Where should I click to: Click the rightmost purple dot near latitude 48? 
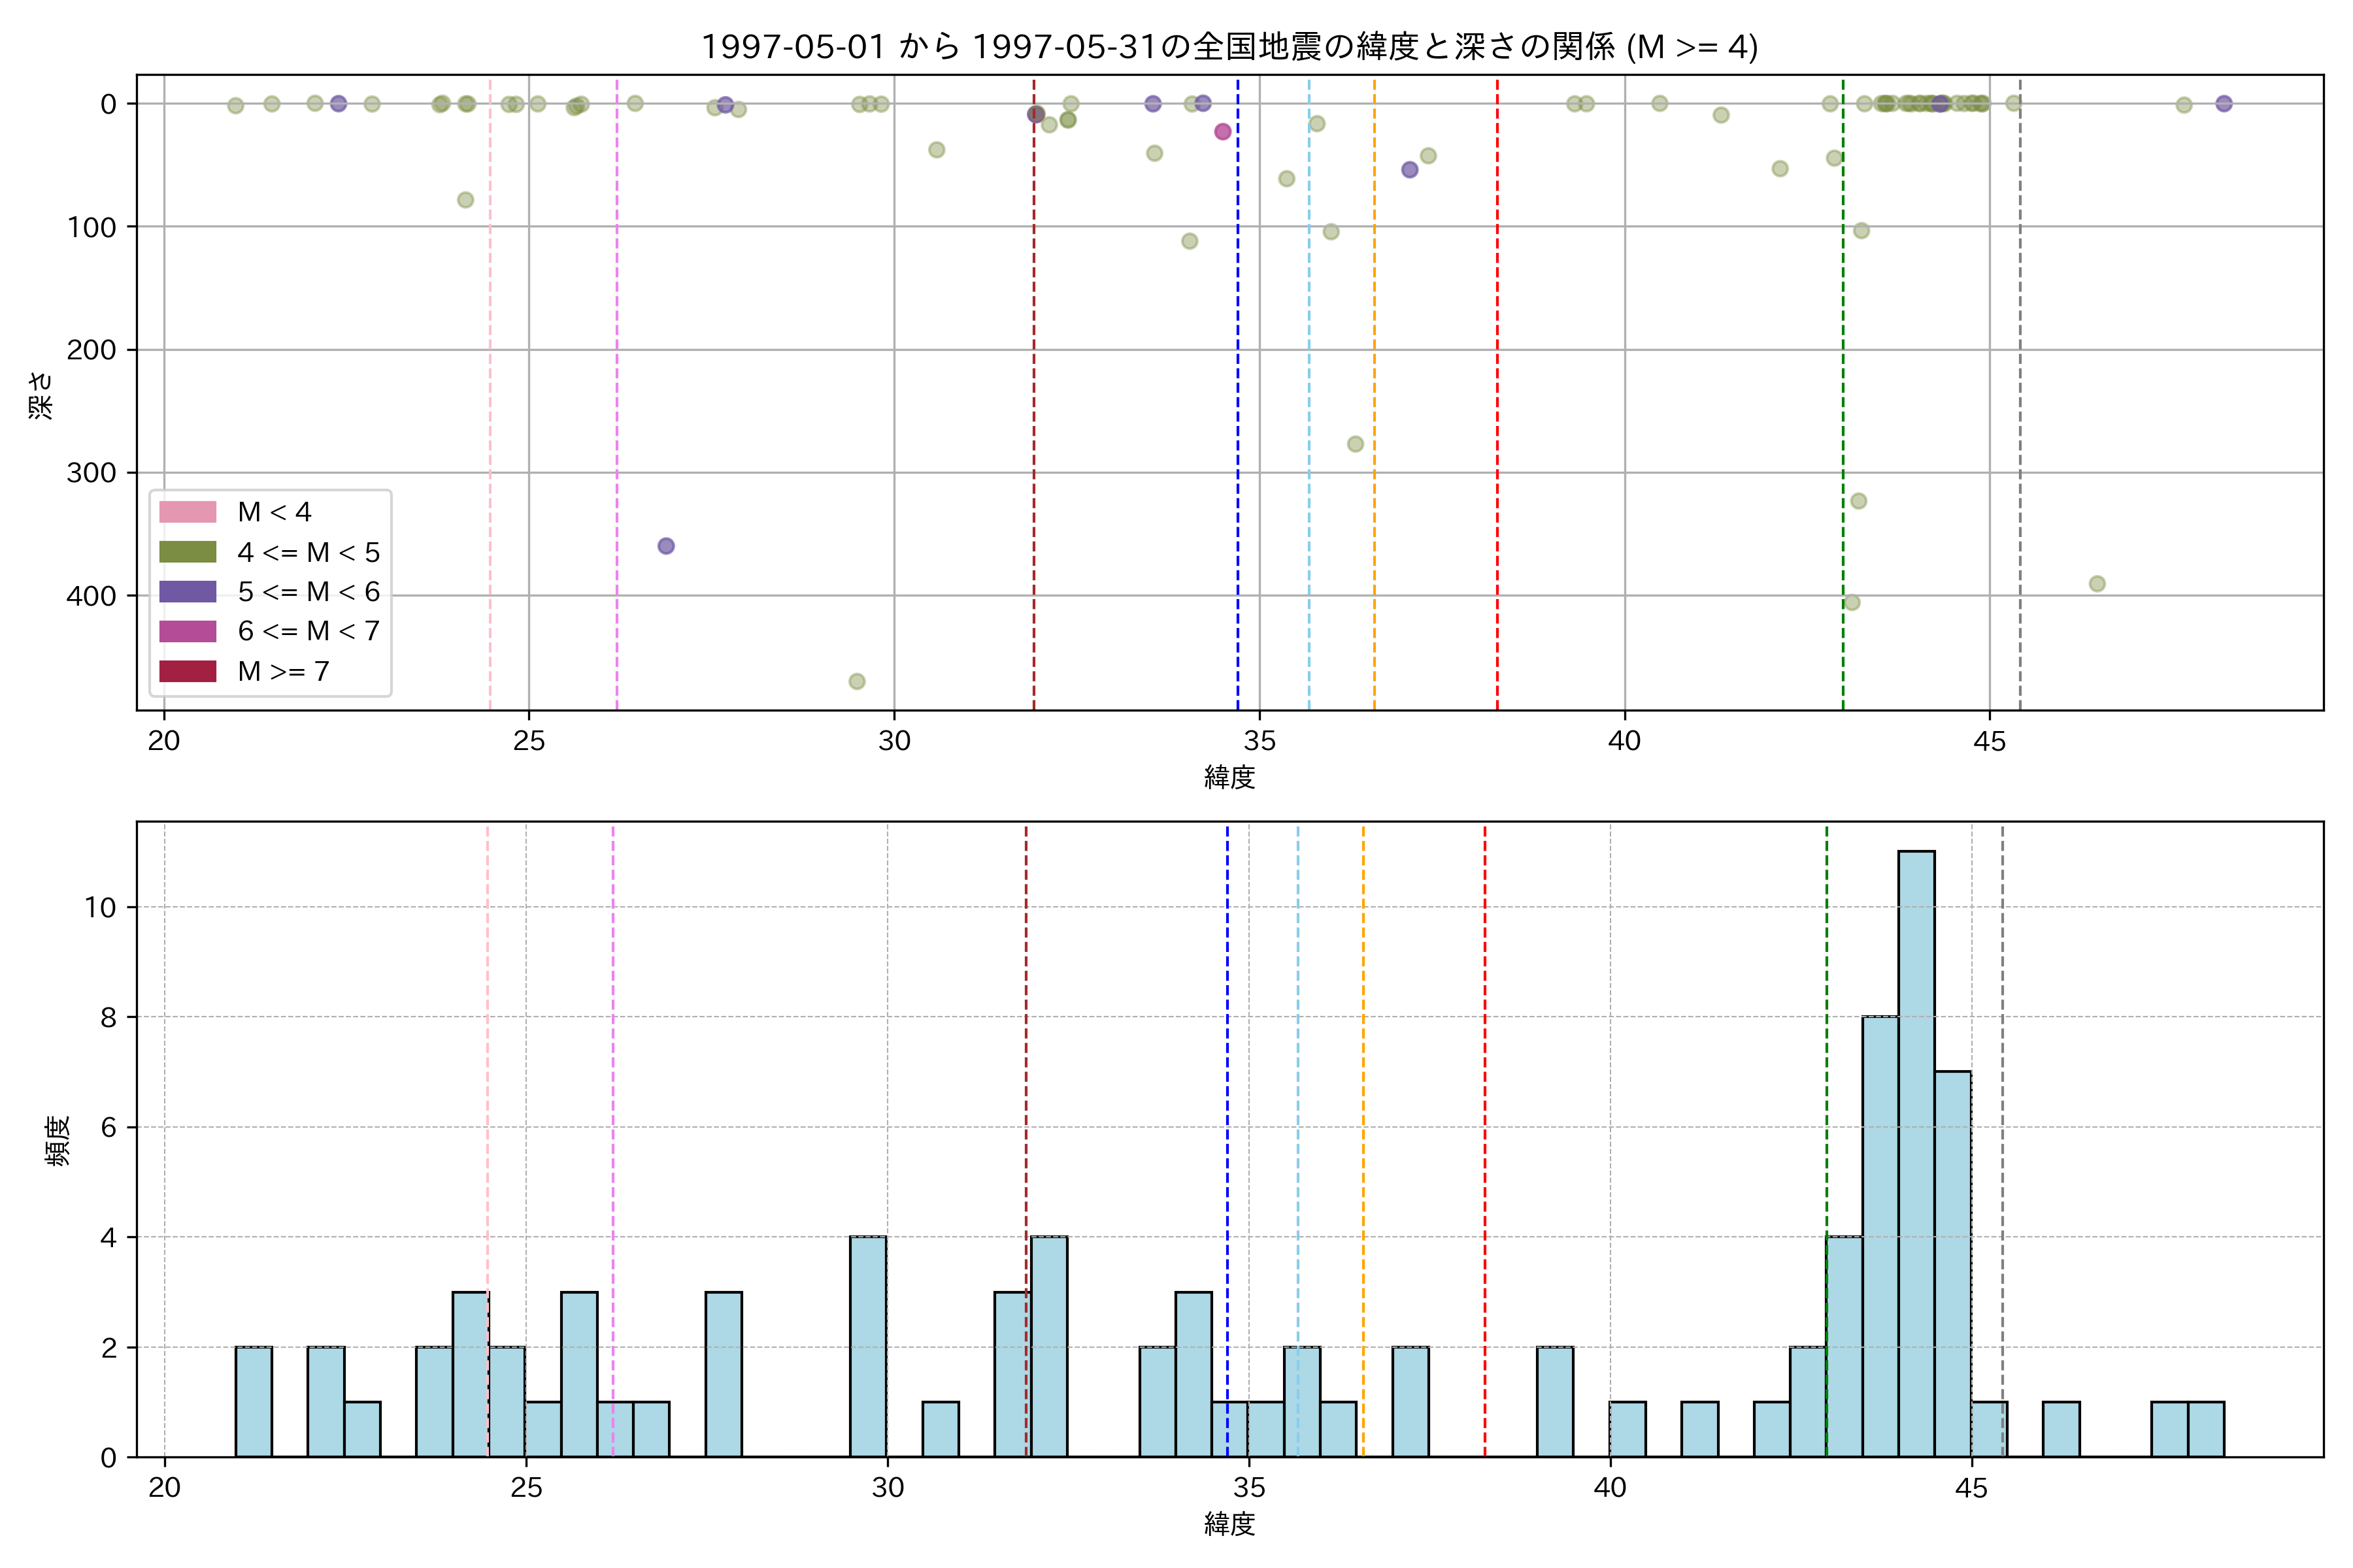2224,104
